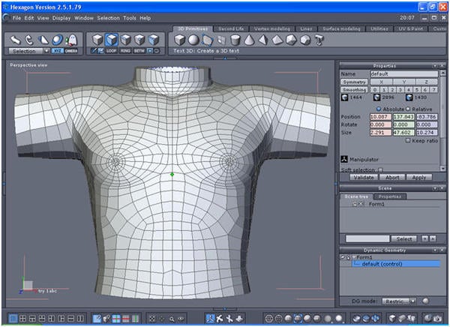Viewport: 450px width, 327px height.
Task: Click the CAMERA button in the toolbar
Action: [70, 50]
